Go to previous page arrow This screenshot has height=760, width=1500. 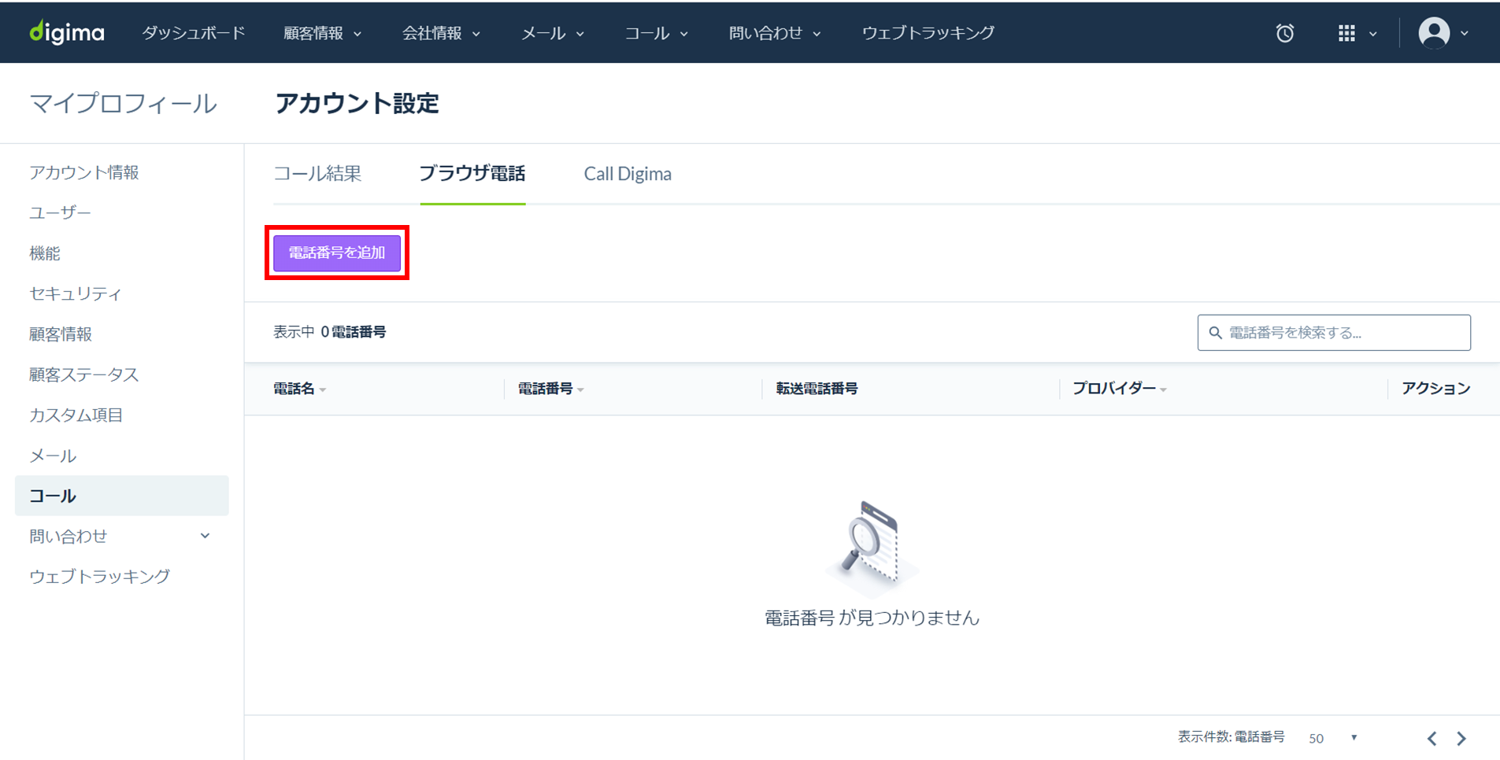[1431, 738]
